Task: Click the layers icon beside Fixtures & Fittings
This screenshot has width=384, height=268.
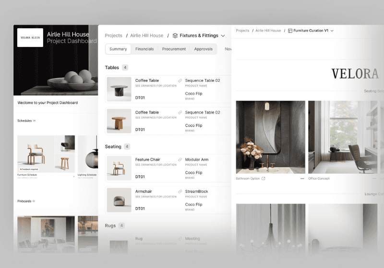Action: (175, 35)
